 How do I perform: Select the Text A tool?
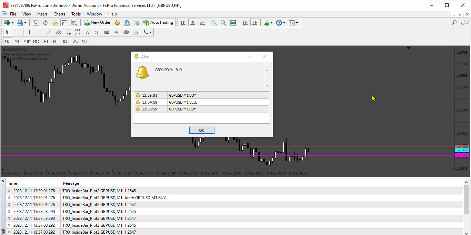tap(87, 32)
